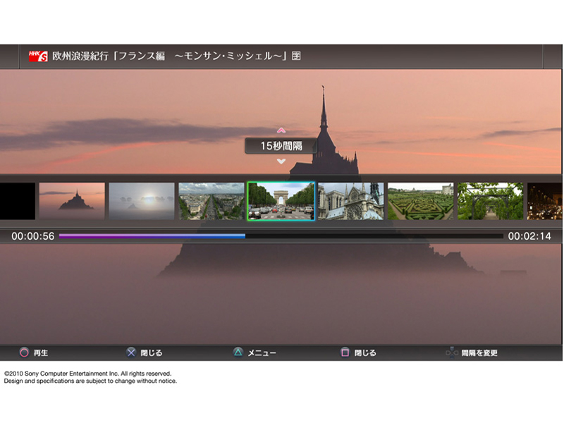Click the 再生 play label
Viewport: 564px width, 423px height.
coord(40,353)
